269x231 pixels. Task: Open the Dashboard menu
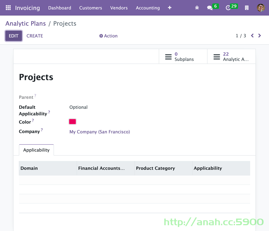click(x=59, y=8)
